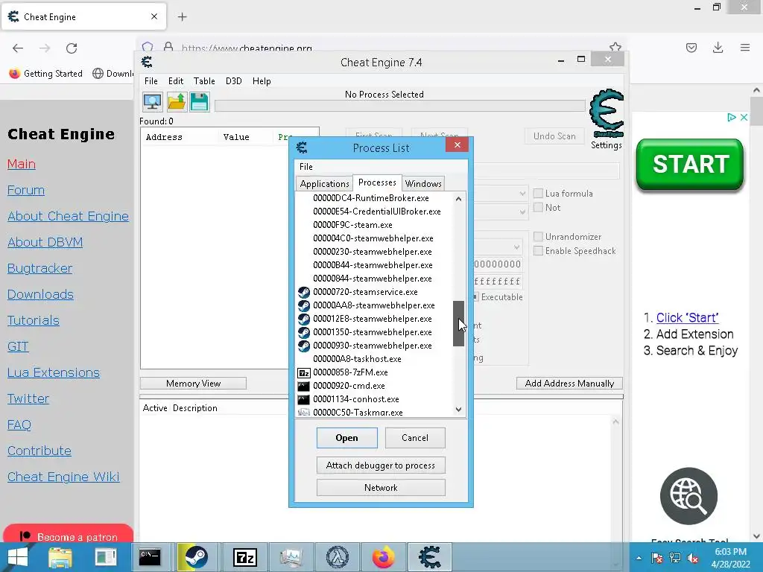This screenshot has width=763, height=572.
Task: Click Save to Pocket icon
Action: (x=691, y=48)
